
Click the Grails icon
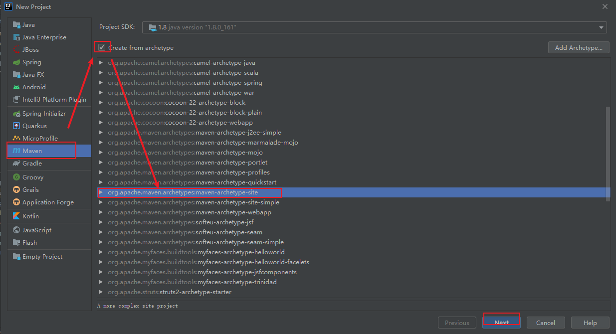[16, 190]
